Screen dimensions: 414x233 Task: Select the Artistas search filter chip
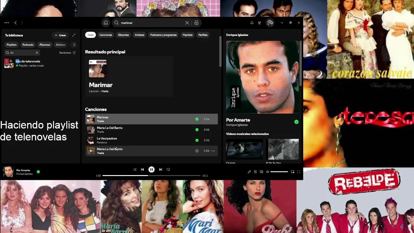click(139, 35)
